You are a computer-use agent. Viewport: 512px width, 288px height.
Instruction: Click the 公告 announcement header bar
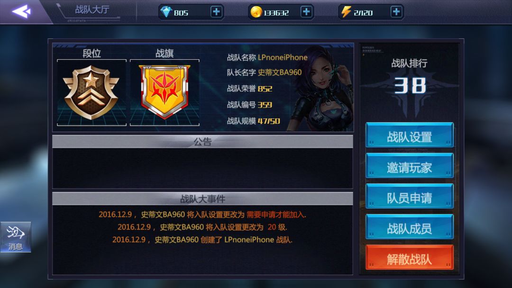pos(202,142)
